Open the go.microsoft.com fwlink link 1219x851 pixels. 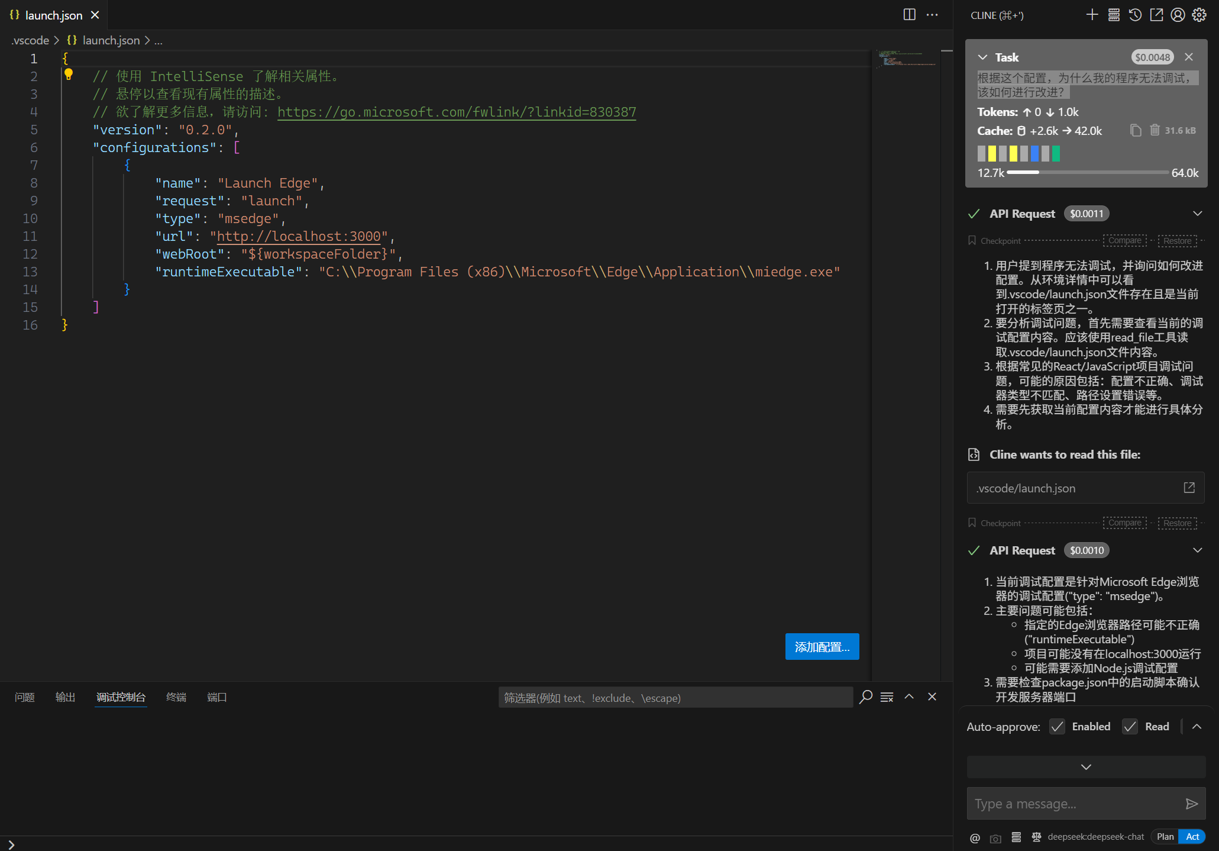(457, 112)
